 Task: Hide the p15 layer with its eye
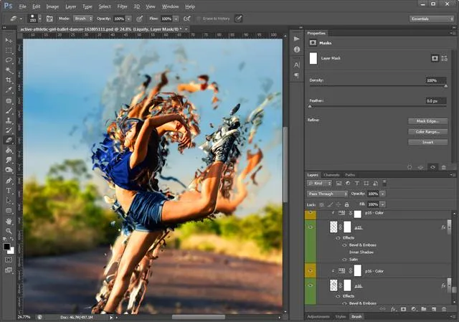coord(311,227)
